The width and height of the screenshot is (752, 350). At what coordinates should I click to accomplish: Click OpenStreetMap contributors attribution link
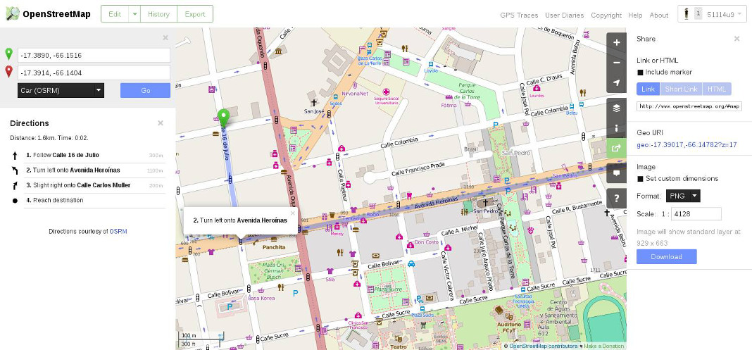click(544, 346)
